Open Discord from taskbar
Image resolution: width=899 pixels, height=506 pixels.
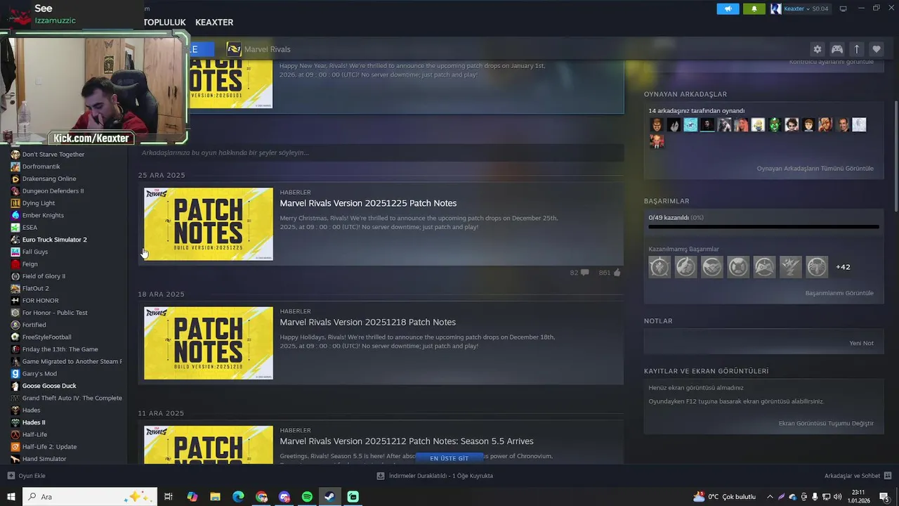[x=284, y=497]
